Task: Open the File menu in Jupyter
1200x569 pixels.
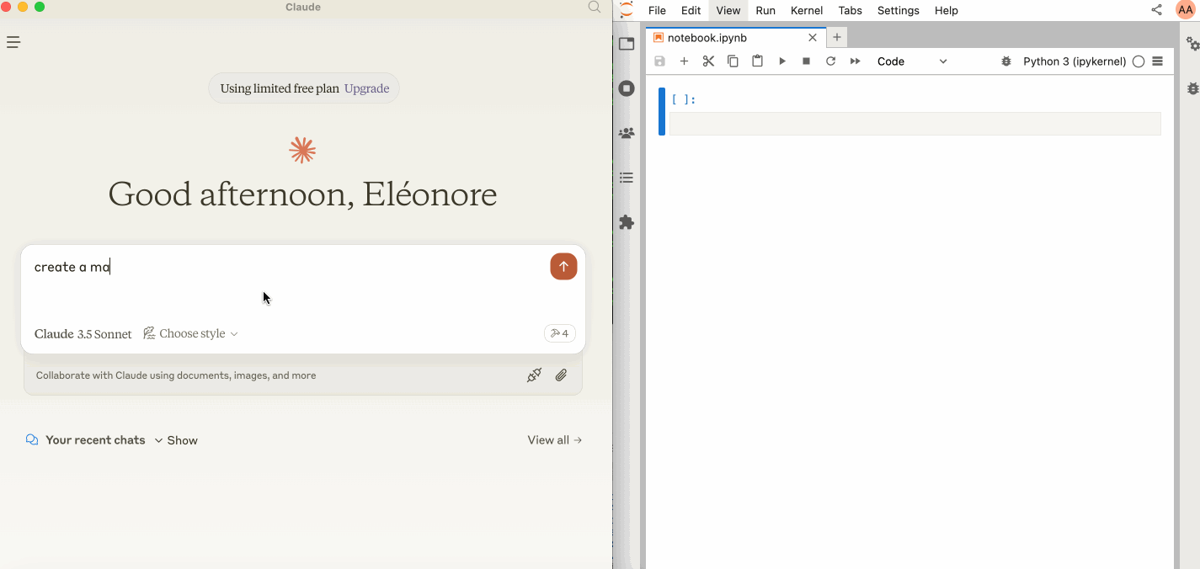Action: 657,10
